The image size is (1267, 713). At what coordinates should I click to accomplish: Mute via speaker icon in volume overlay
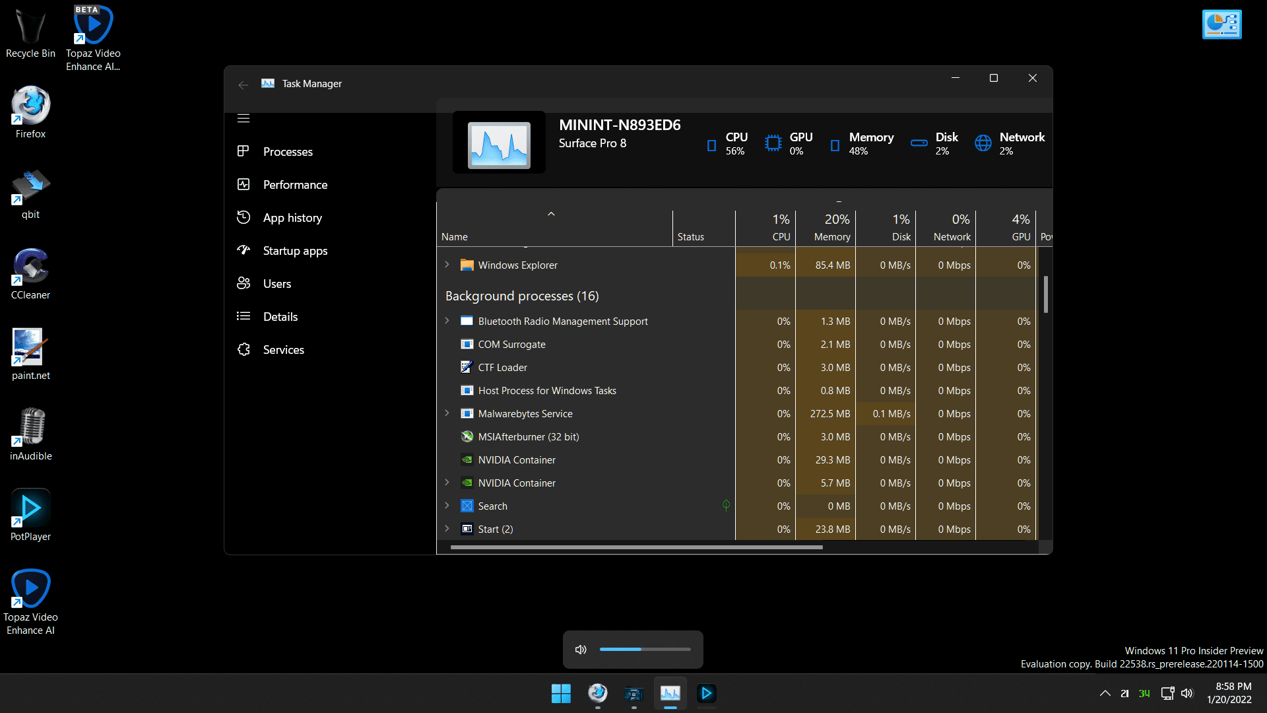pos(581,650)
